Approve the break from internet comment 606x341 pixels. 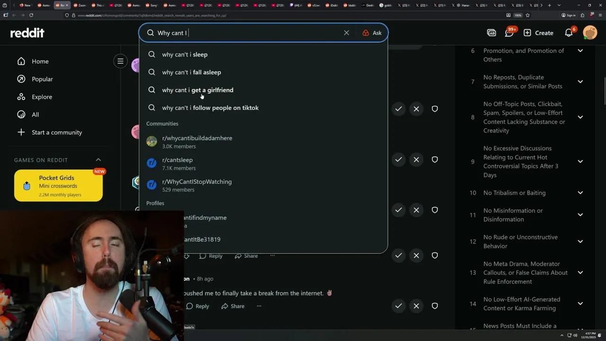399,306
